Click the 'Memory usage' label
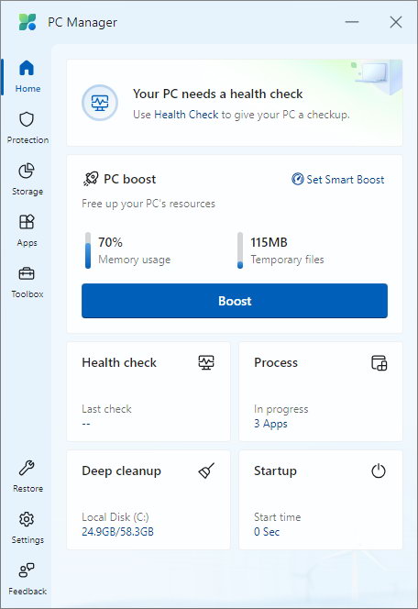The height and width of the screenshot is (609, 418). tap(134, 260)
